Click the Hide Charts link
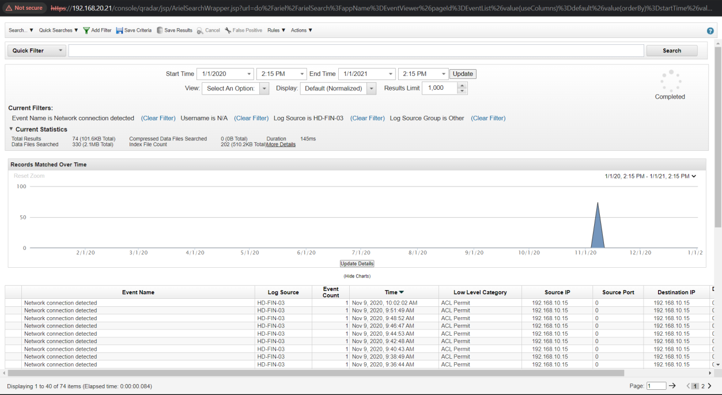This screenshot has width=722, height=395. tap(357, 276)
